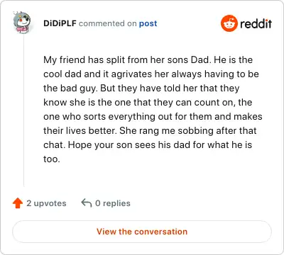Click the orange upvote arrow icon
The height and width of the screenshot is (255, 284).
point(18,203)
